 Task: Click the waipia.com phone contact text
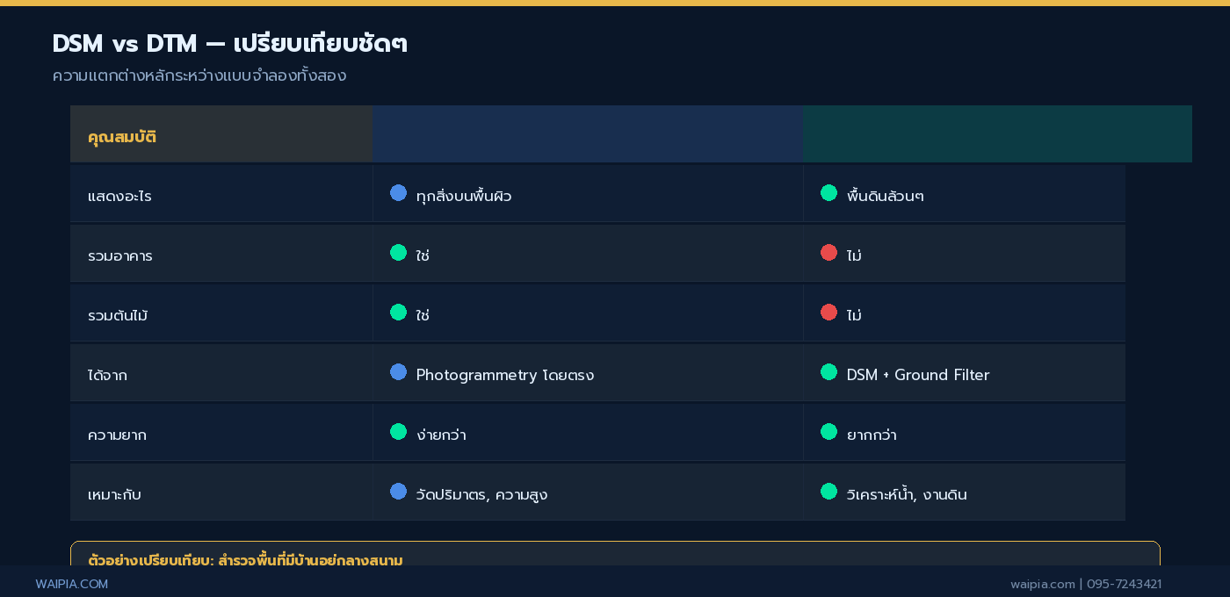[1086, 584]
